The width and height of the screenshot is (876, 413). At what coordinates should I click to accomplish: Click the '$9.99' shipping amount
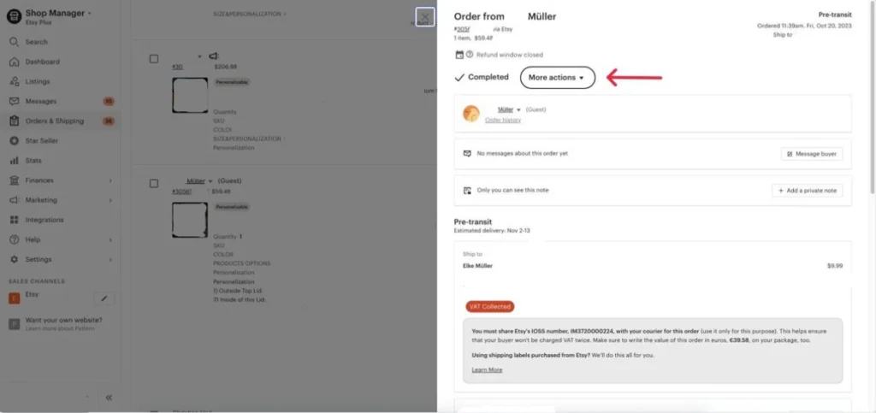[x=835, y=266]
